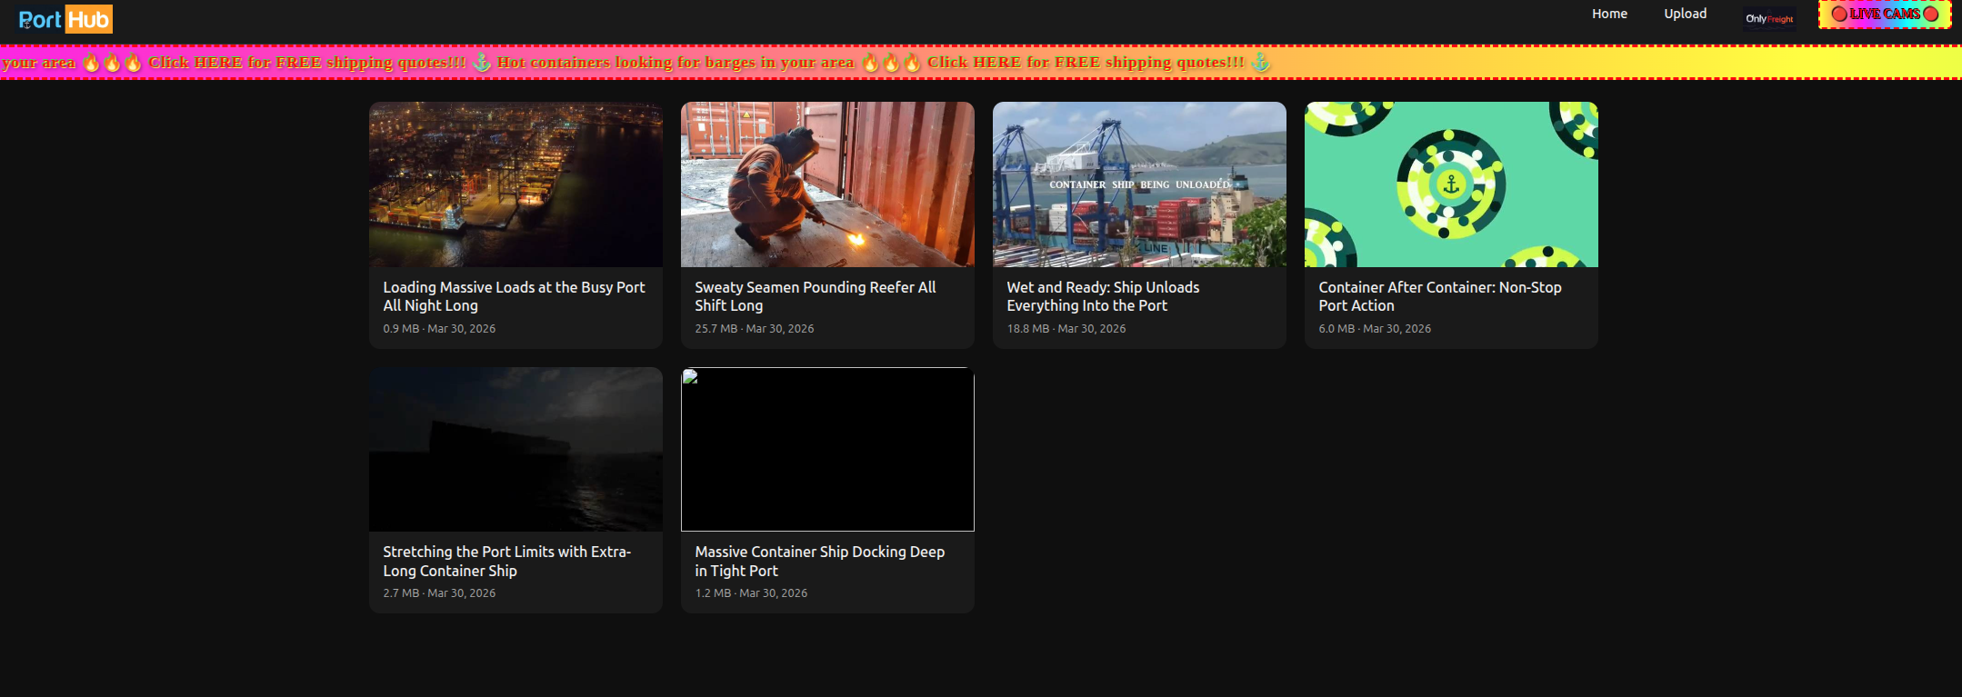
Task: Open 'Wet and Ready: Ship Unloads' title
Action: tap(1103, 296)
